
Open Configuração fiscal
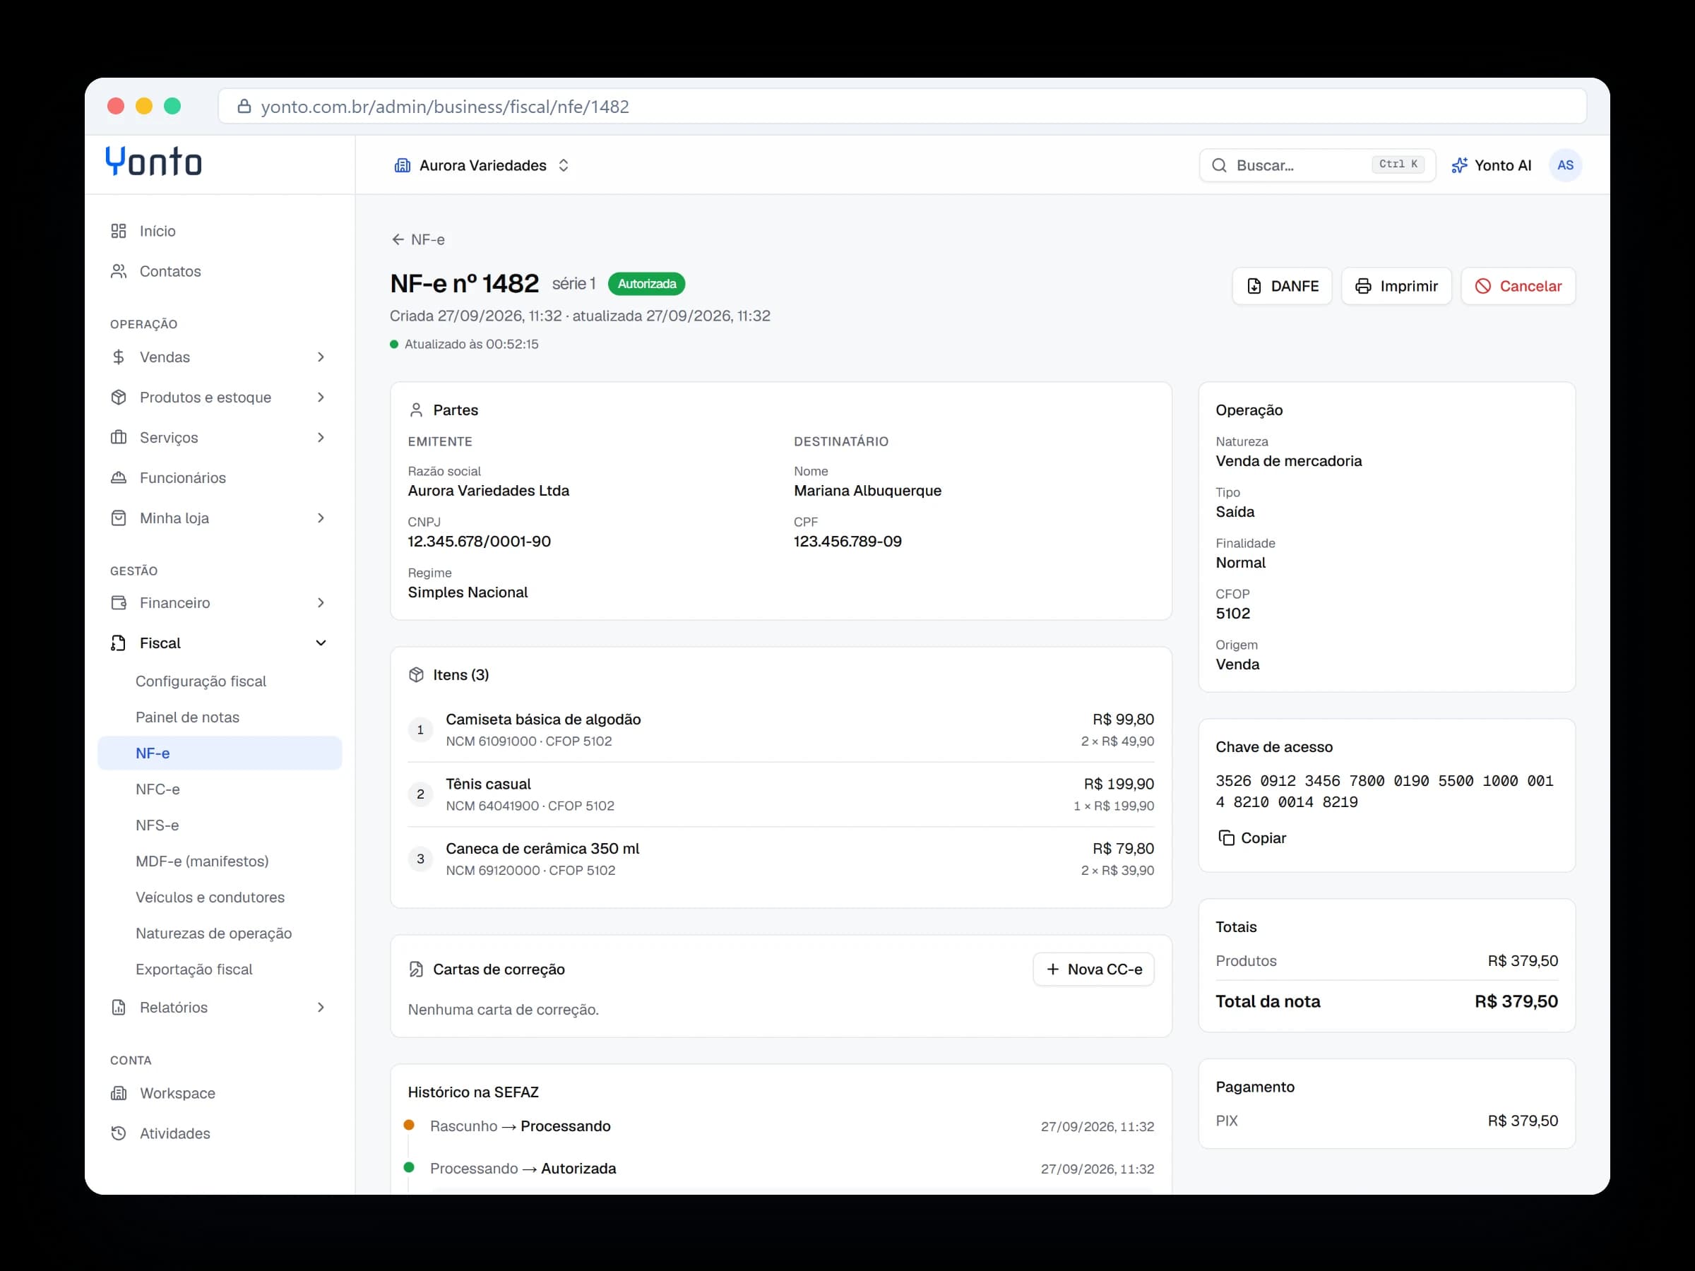point(201,681)
